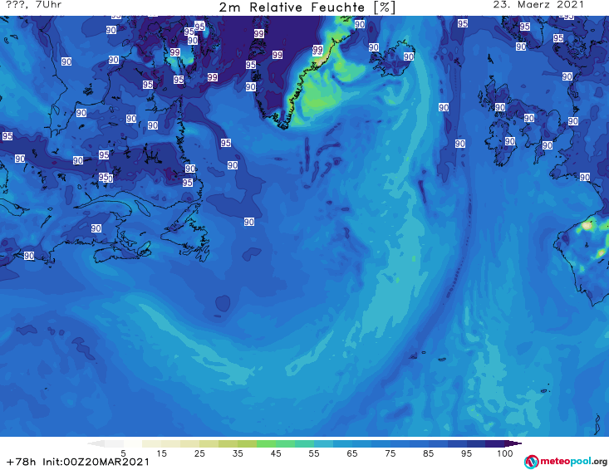Click the '99' label on Greenland's east coast
The height and width of the screenshot is (470, 609).
pyautogui.click(x=317, y=50)
